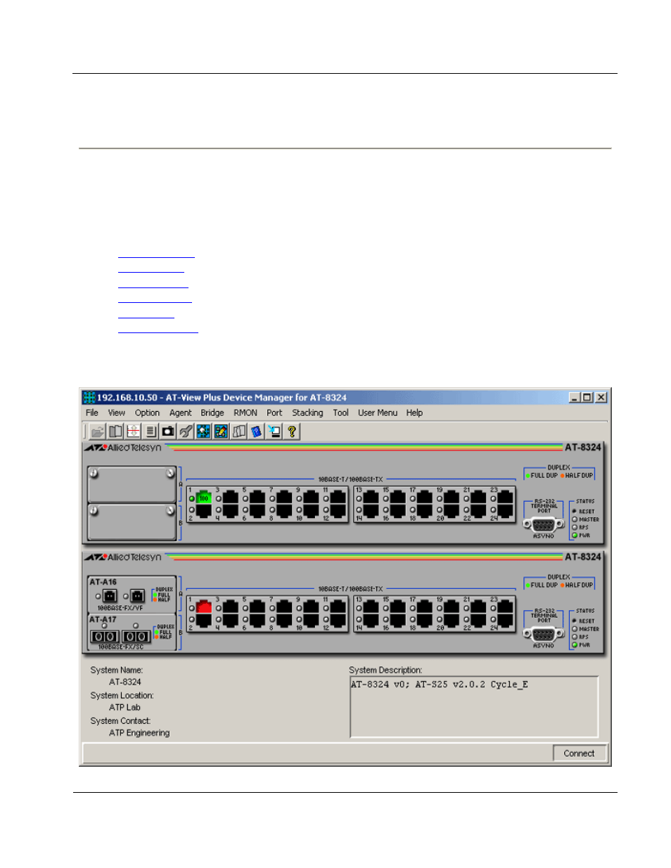Image resolution: width=671 pixels, height=868 pixels.
Task: Click the blue book with question mark icon
Action: click(x=257, y=432)
